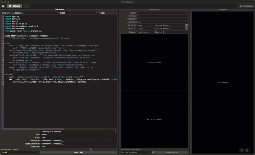Click the horizontal scrollbar under code editor
The height and width of the screenshot is (155, 255).
coord(33,129)
